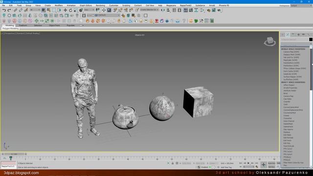313x176 pixels.
Task: Switch to the Utilities command panel tab
Action: (x=309, y=35)
